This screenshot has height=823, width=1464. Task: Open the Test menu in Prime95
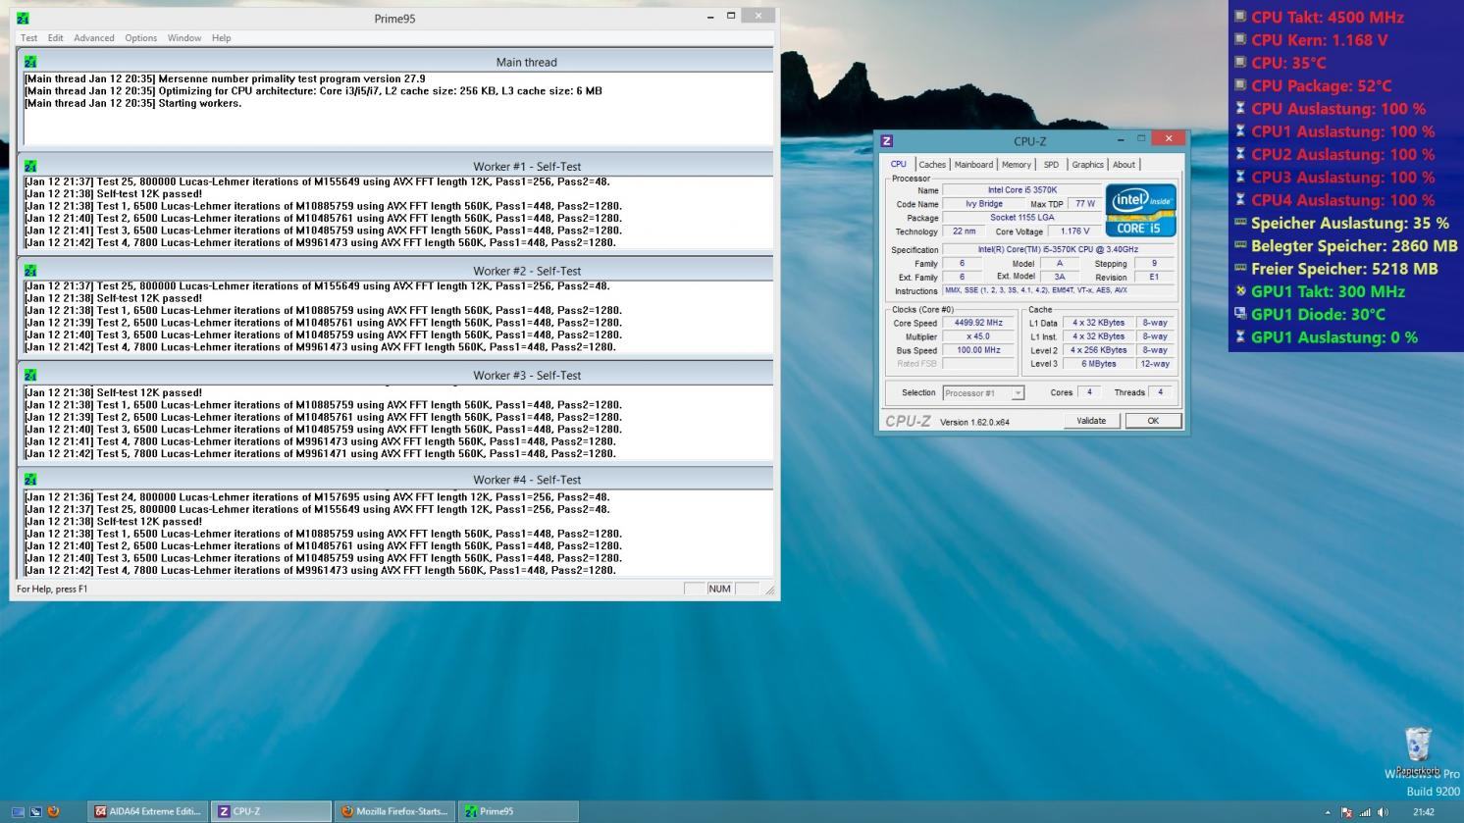[29, 38]
